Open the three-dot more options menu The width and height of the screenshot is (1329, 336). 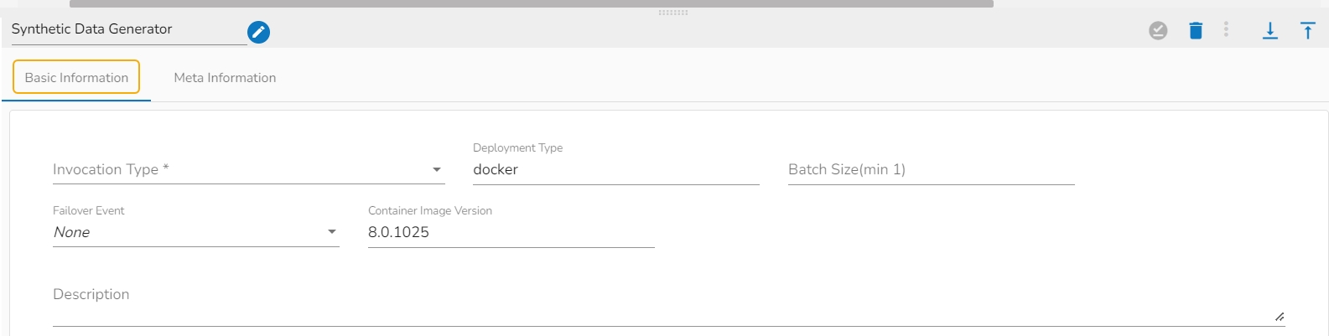click(1226, 30)
